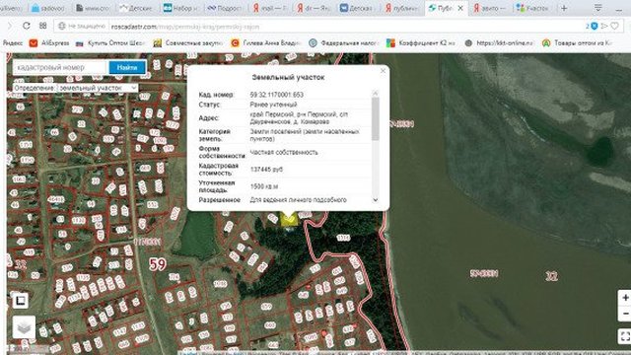This screenshot has width=631, height=355.
Task: Click the popup scrollbar thumb
Action: (x=375, y=118)
